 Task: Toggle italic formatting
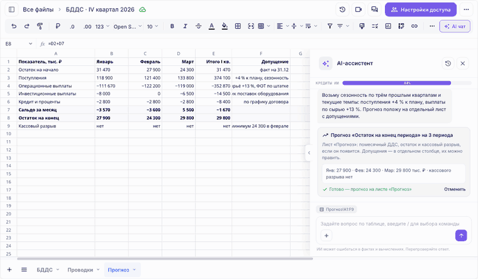click(185, 26)
